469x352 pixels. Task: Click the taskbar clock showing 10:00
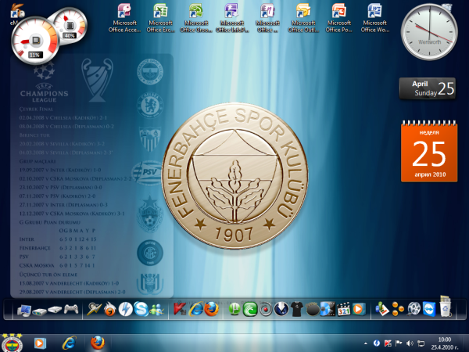click(x=445, y=343)
